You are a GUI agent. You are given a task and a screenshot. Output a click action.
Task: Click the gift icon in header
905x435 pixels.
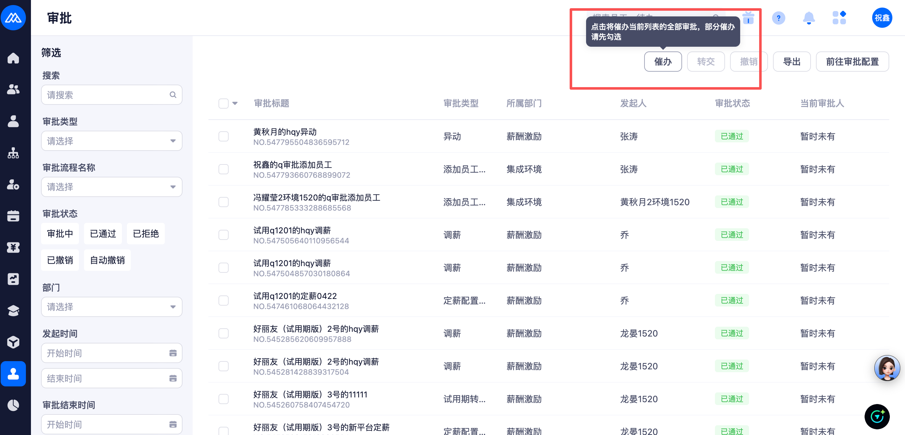tap(748, 18)
